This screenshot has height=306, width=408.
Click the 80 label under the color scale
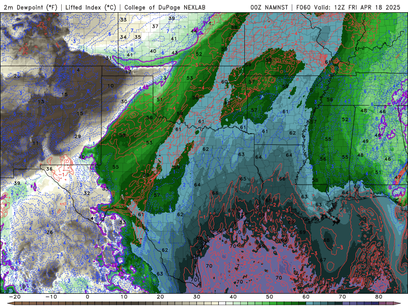(x=379, y=297)
